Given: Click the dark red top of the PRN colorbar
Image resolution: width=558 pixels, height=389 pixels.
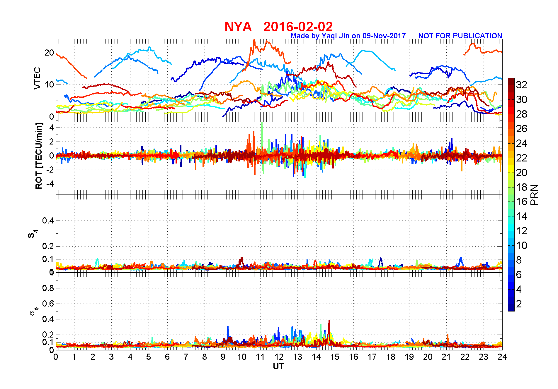Looking at the screenshot, I should point(511,81).
